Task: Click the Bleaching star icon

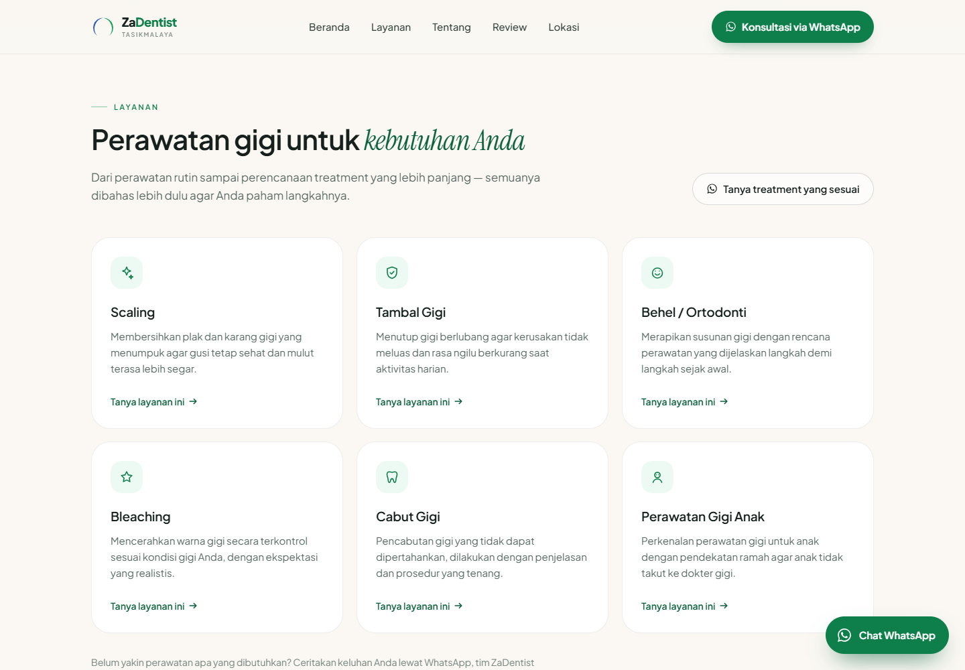Action: tap(127, 477)
